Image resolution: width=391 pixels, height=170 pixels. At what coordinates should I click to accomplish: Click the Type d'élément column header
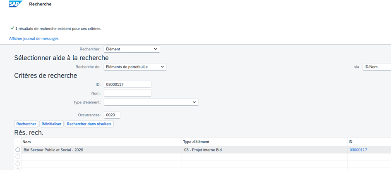197,142
